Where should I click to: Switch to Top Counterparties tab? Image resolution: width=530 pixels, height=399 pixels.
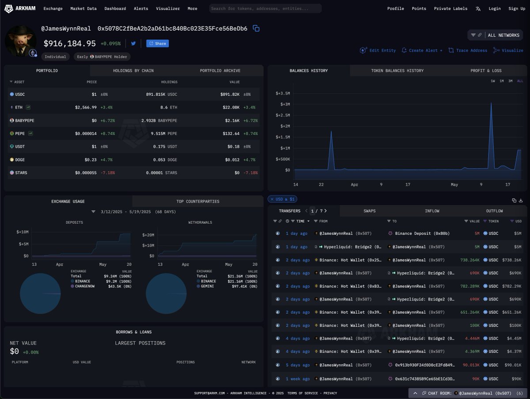(x=198, y=201)
